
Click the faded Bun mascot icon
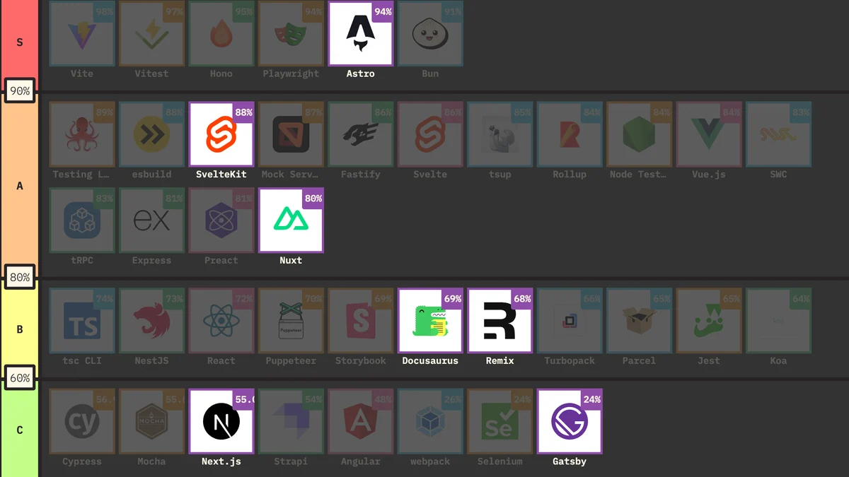pyautogui.click(x=430, y=34)
